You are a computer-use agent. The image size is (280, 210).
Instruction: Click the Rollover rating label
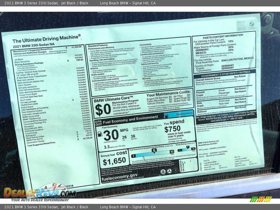pyautogui.click(x=202, y=112)
